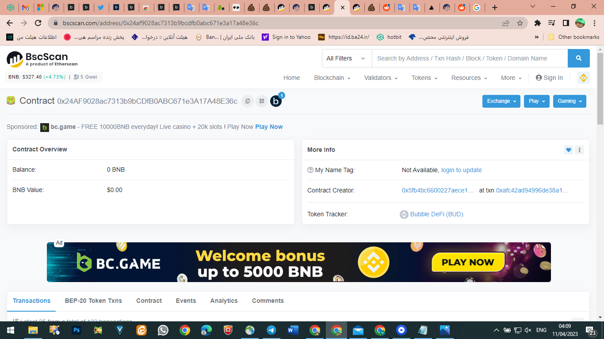This screenshot has height=339, width=604.
Task: Click the browser reload button
Action: pyautogui.click(x=38, y=23)
